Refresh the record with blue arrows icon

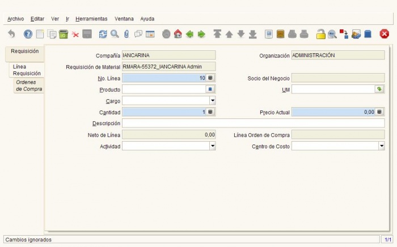[103, 34]
